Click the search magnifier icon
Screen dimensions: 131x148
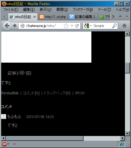[114, 26]
